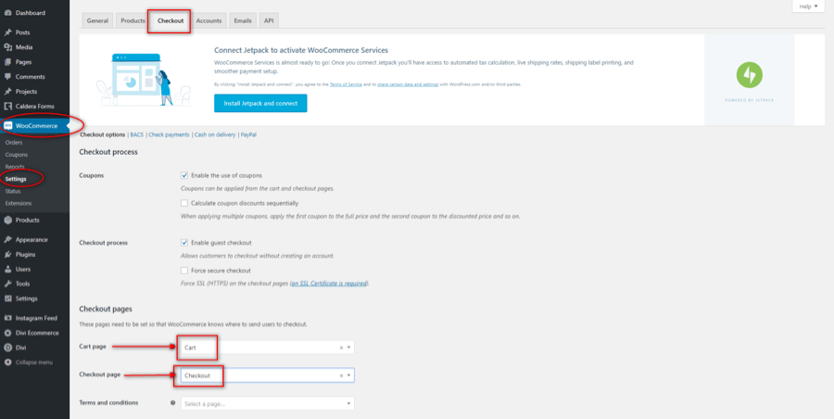Viewport: 834px width, 419px height.
Task: Click the SSL Certificate is required link
Action: (x=329, y=284)
